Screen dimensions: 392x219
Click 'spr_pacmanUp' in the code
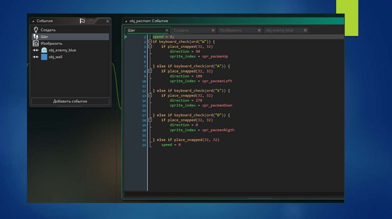click(215, 56)
